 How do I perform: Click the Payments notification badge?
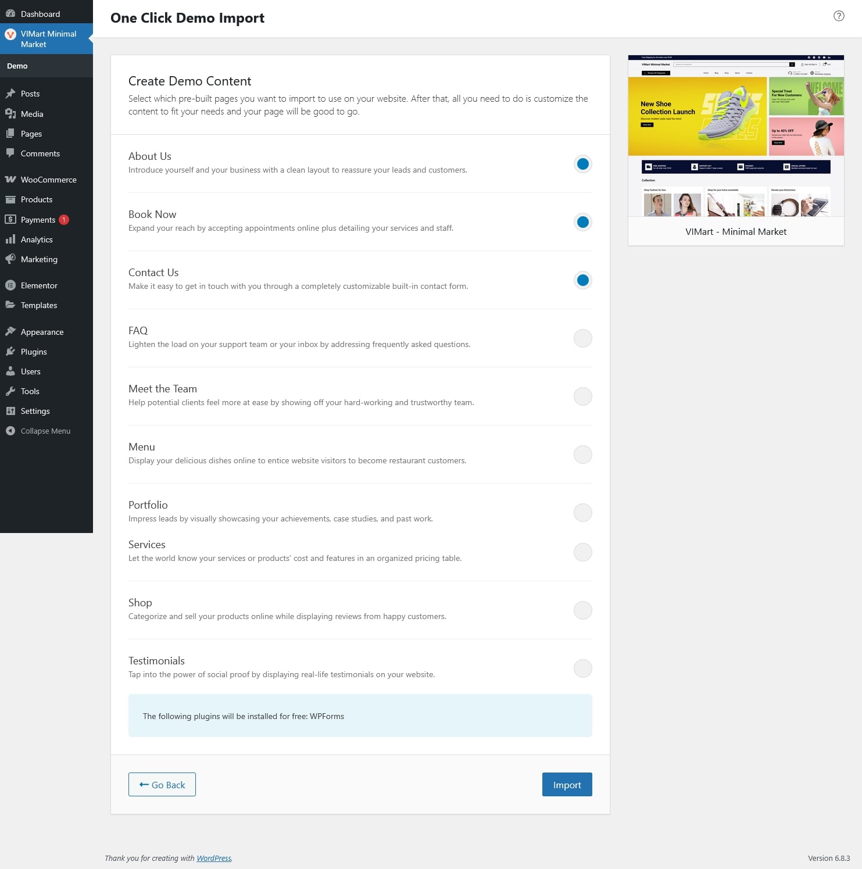pyautogui.click(x=64, y=220)
